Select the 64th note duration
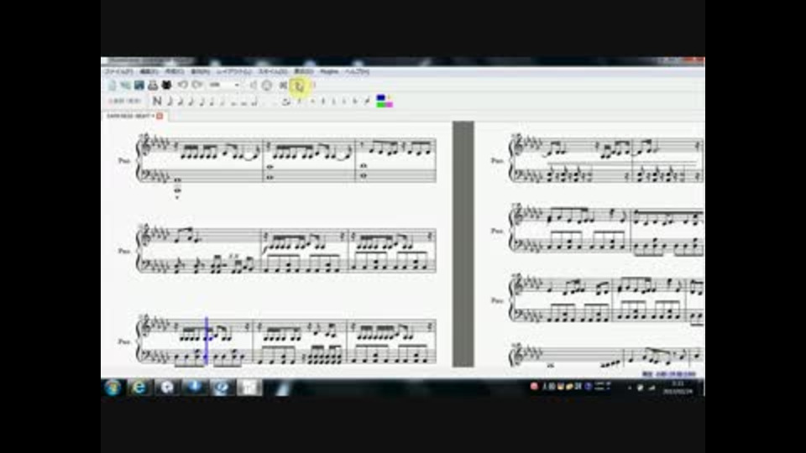 pyautogui.click(x=170, y=102)
